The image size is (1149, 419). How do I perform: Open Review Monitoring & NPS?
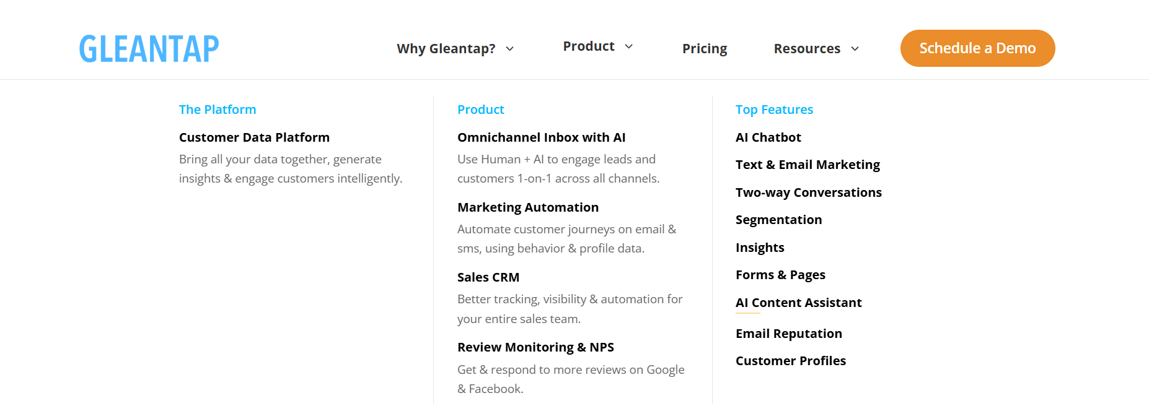click(535, 347)
